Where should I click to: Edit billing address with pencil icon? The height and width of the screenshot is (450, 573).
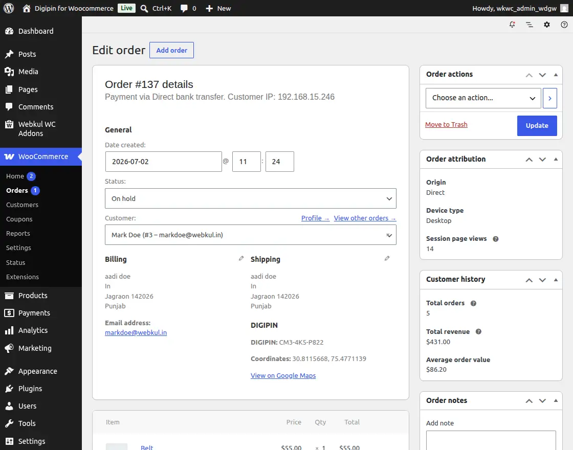[241, 258]
